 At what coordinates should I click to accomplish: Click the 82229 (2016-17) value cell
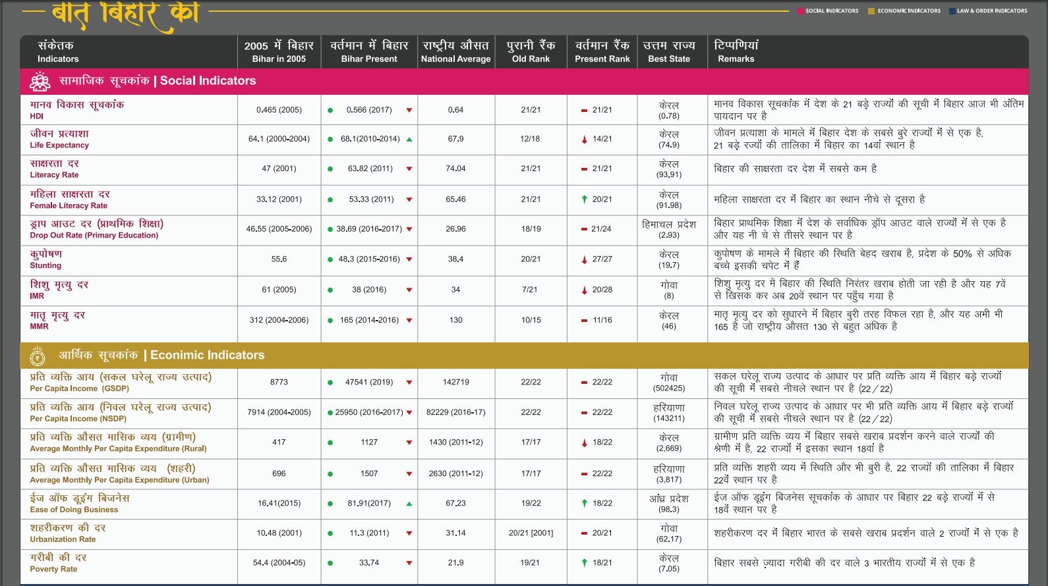455,412
